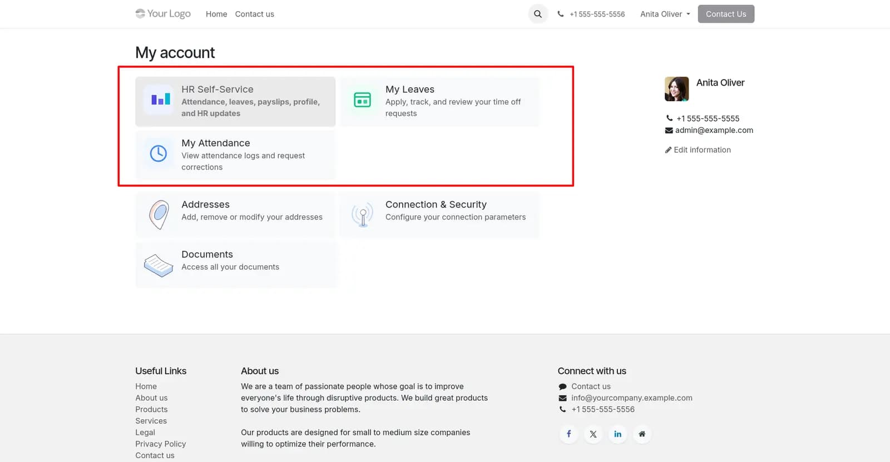
Task: Open Contact us in the top navigation
Action: pyautogui.click(x=254, y=14)
